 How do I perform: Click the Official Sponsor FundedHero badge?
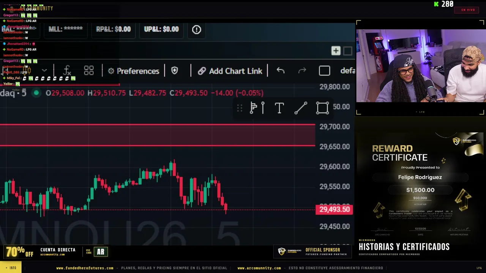click(312, 252)
